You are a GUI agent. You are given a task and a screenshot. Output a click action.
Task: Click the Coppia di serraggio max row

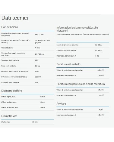click(28, 35)
